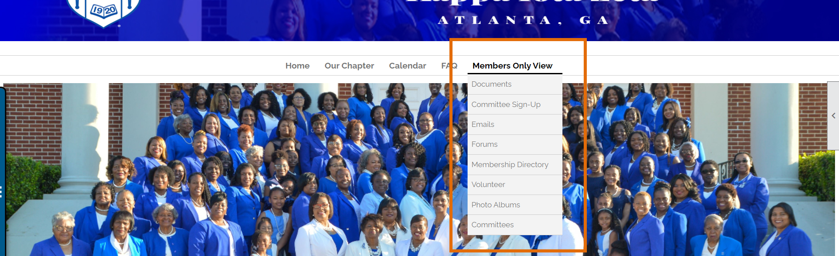Open Photo Albums from dropdown

tap(515, 205)
